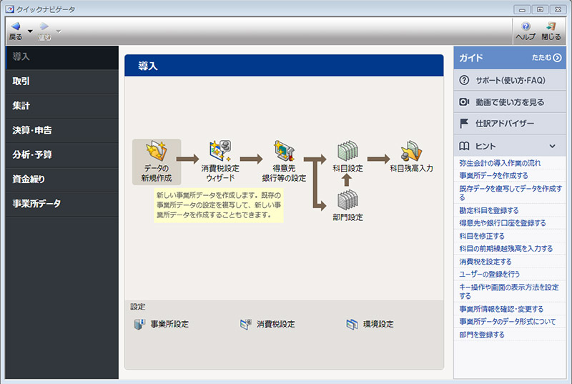Open the 科目残高入力 icon
The image size is (572, 384).
click(412, 151)
